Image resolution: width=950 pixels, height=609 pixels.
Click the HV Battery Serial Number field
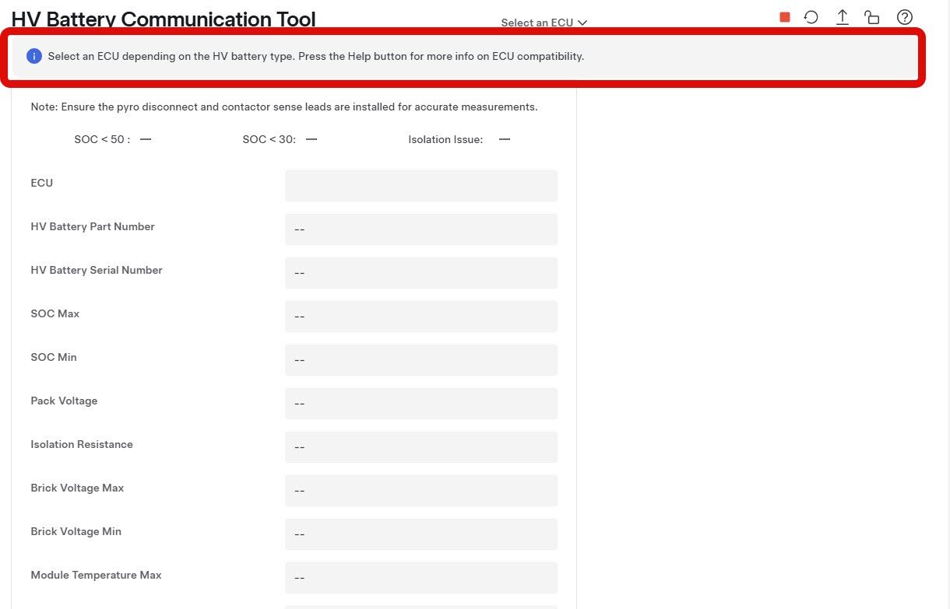420,273
